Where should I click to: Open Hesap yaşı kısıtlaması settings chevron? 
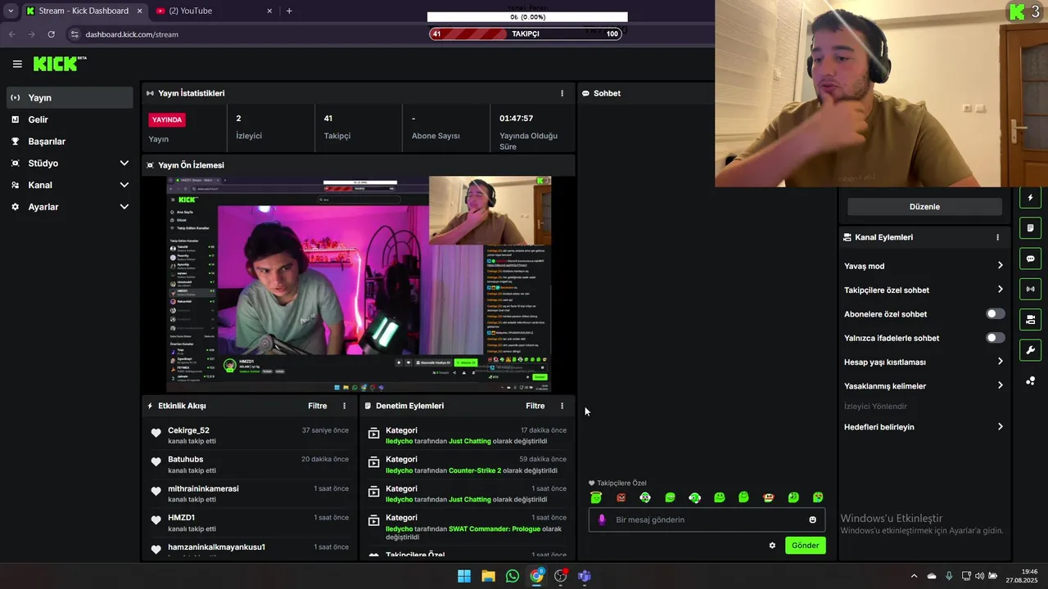(1000, 362)
